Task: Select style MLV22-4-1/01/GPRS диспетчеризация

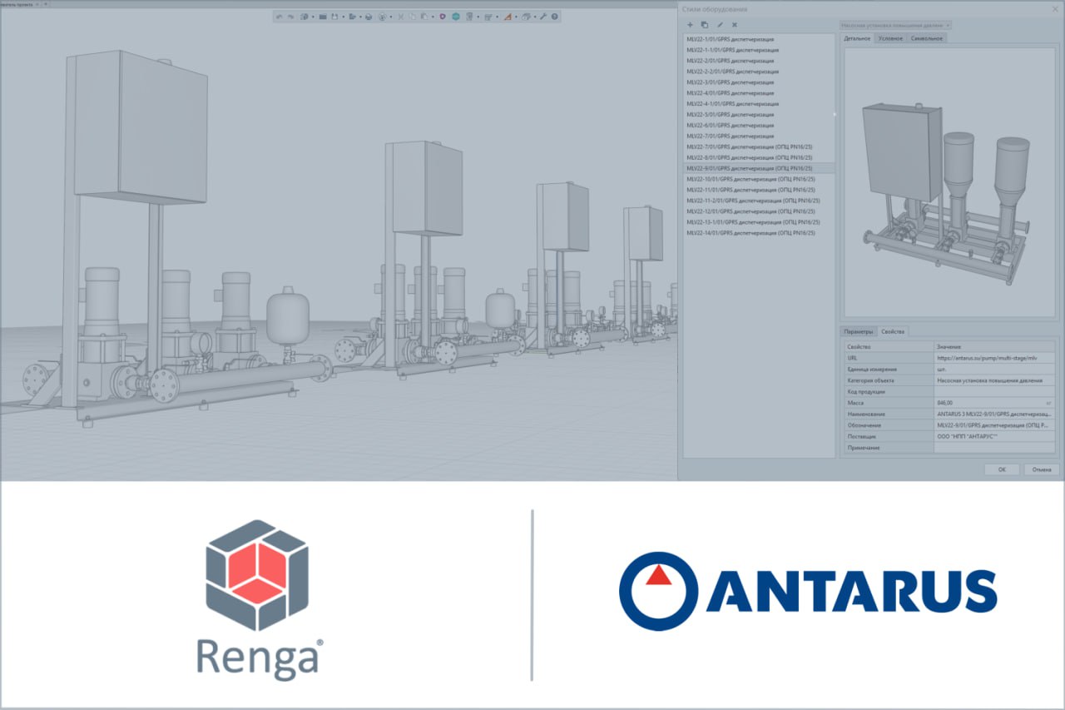Action: 759,104
